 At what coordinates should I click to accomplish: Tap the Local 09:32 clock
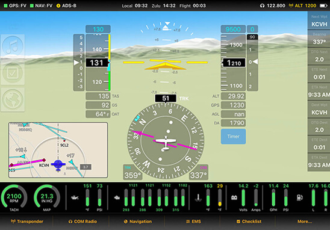tap(135, 5)
